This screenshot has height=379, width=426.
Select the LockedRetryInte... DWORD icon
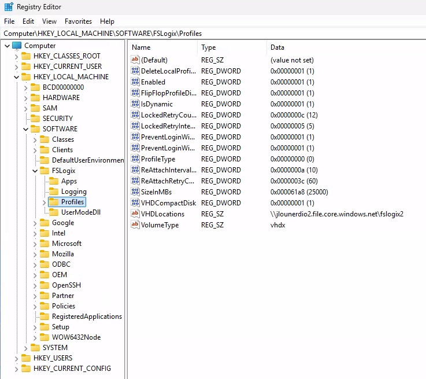[135, 126]
